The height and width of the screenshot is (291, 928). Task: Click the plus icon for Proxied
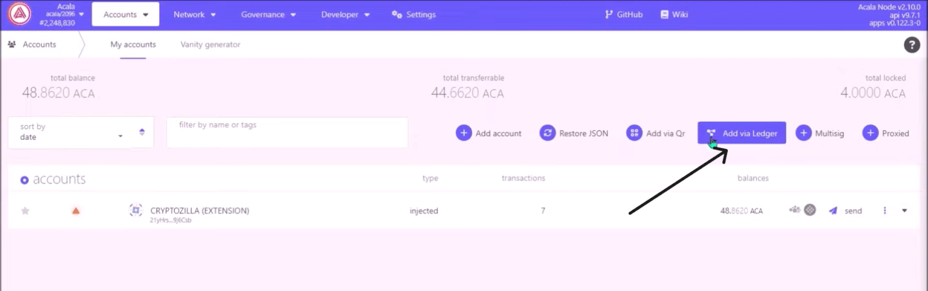pos(871,133)
